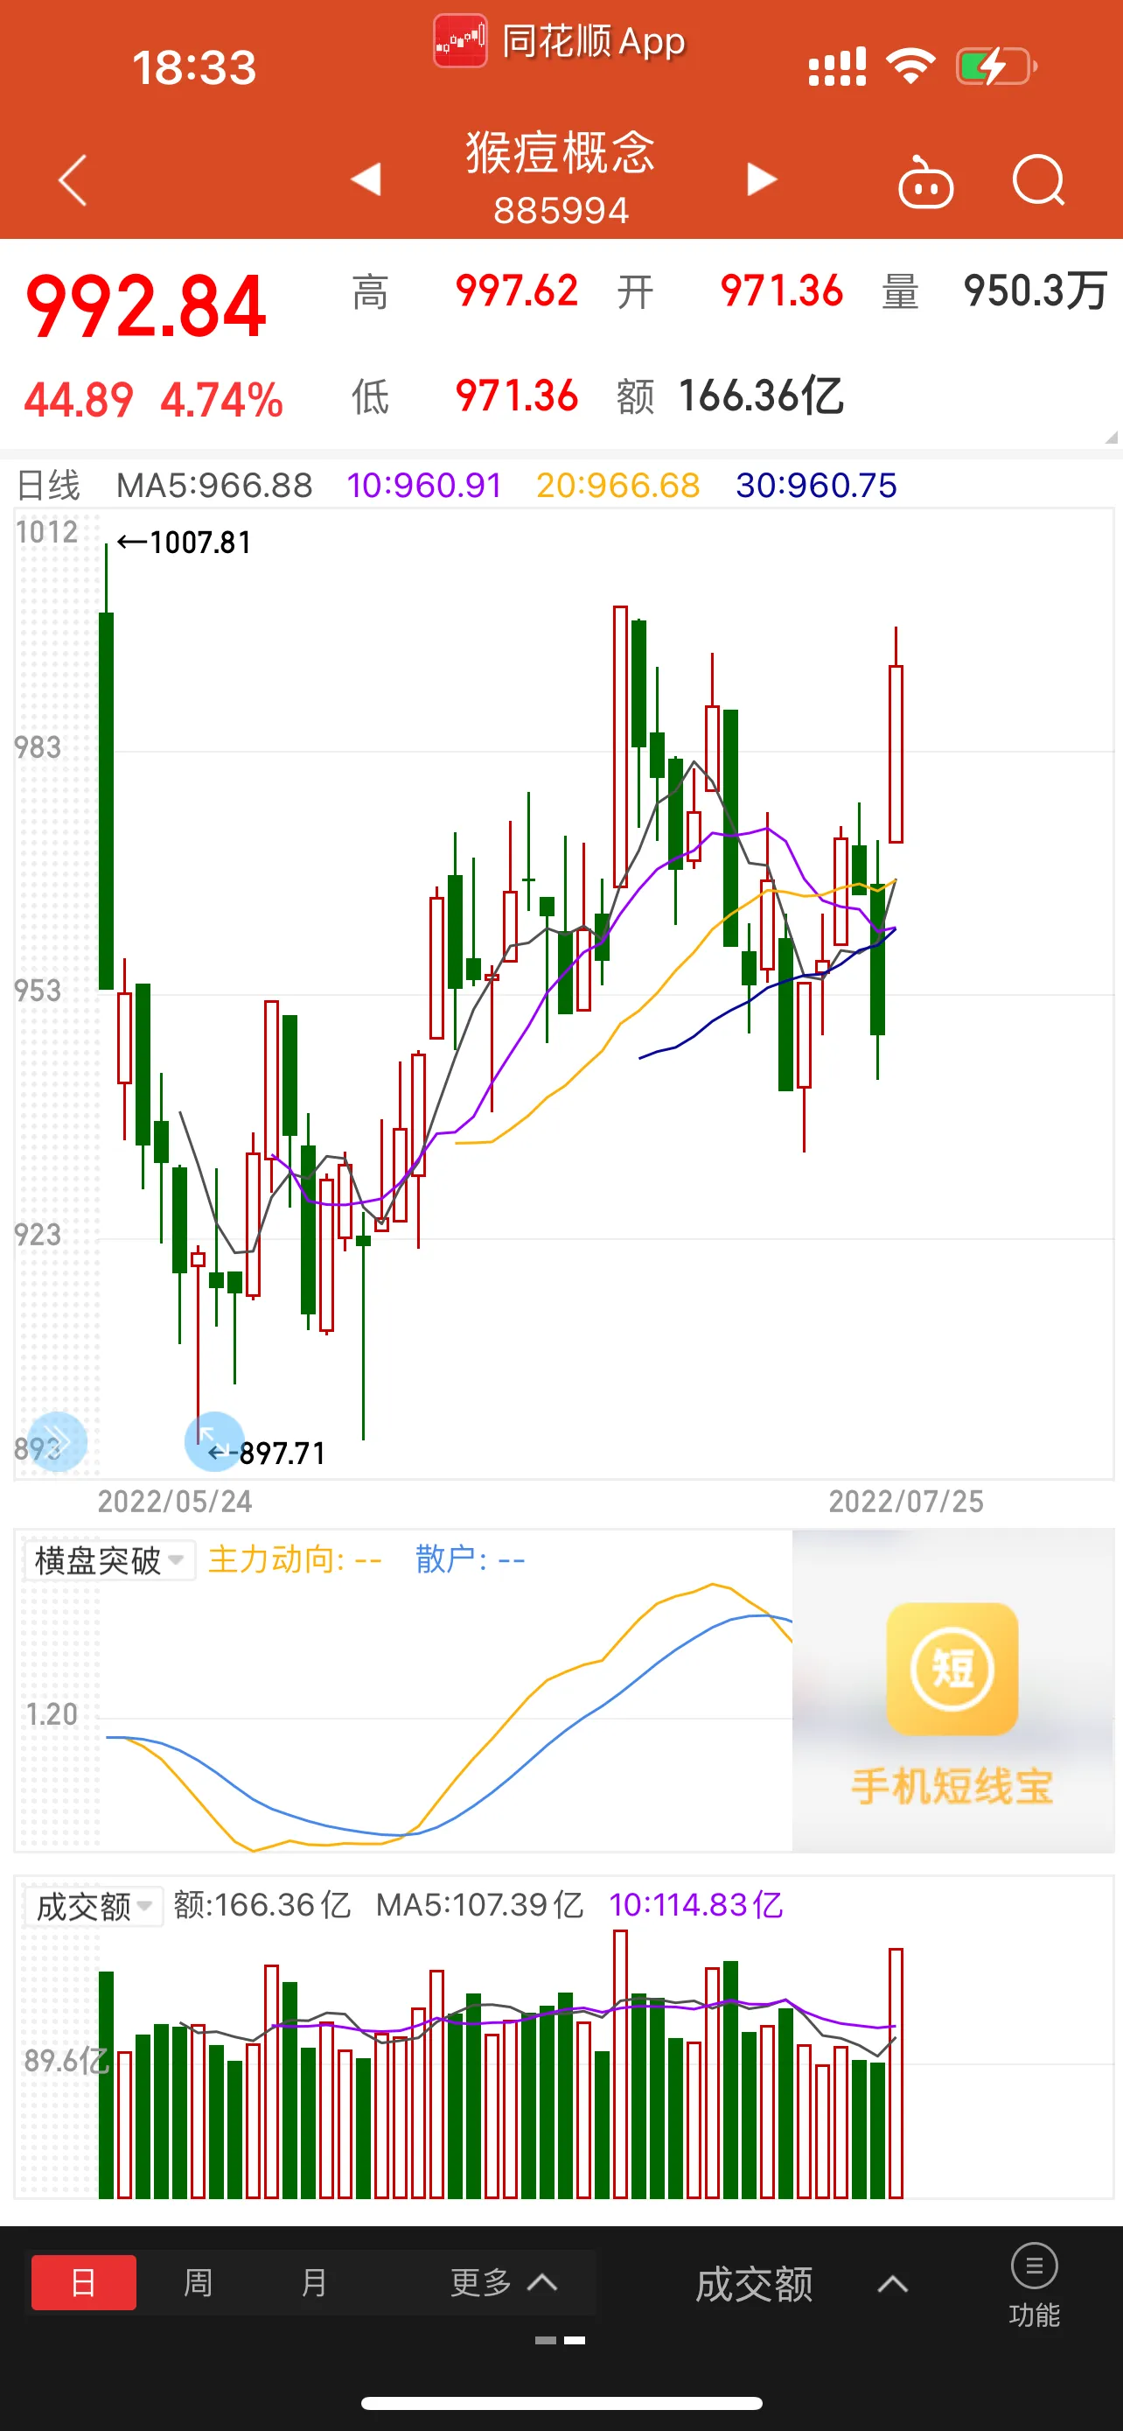Viewport: 1123px width, 2431px height.
Task: Open the 手机短线宝 yellow icon
Action: [952, 1669]
